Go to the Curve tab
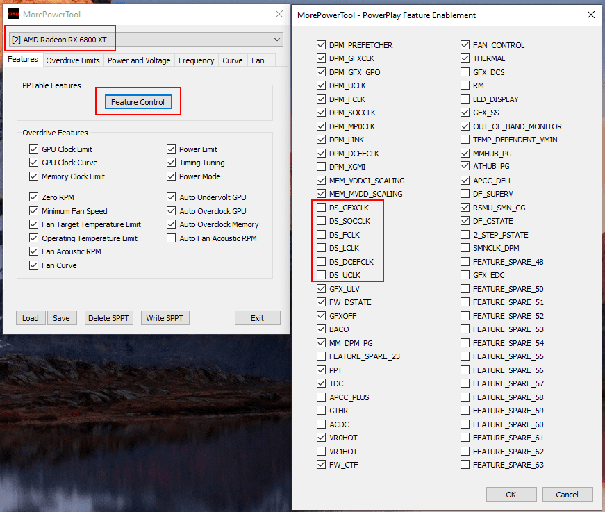 point(232,60)
